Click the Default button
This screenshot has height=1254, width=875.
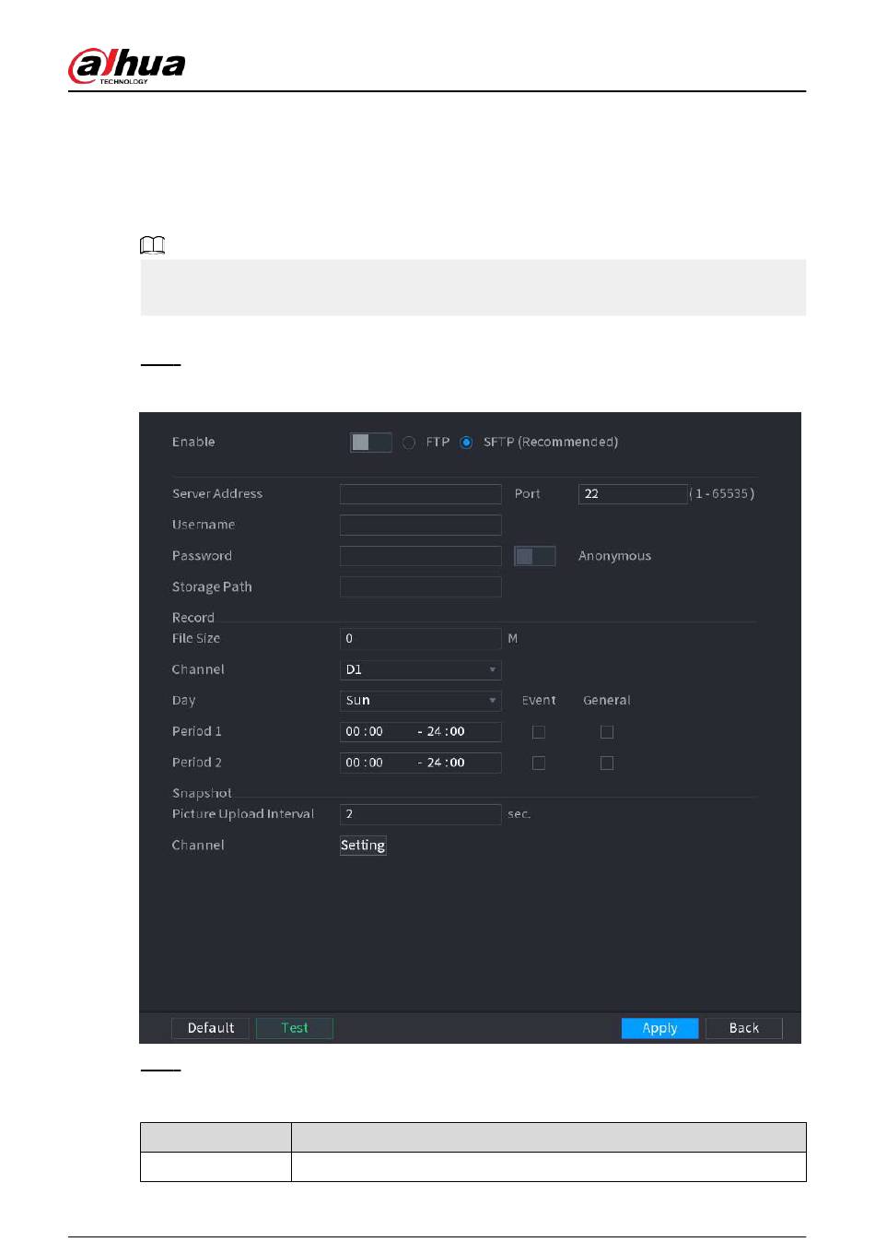tap(211, 1028)
